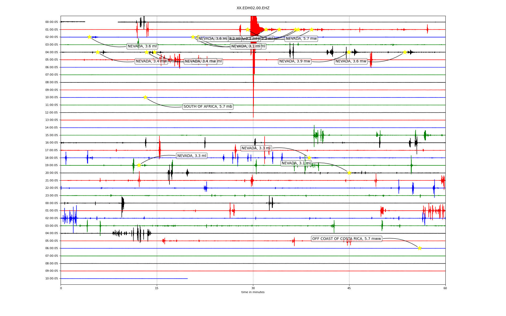Click the star on the 18:00:05 blue trace

pos(309,158)
